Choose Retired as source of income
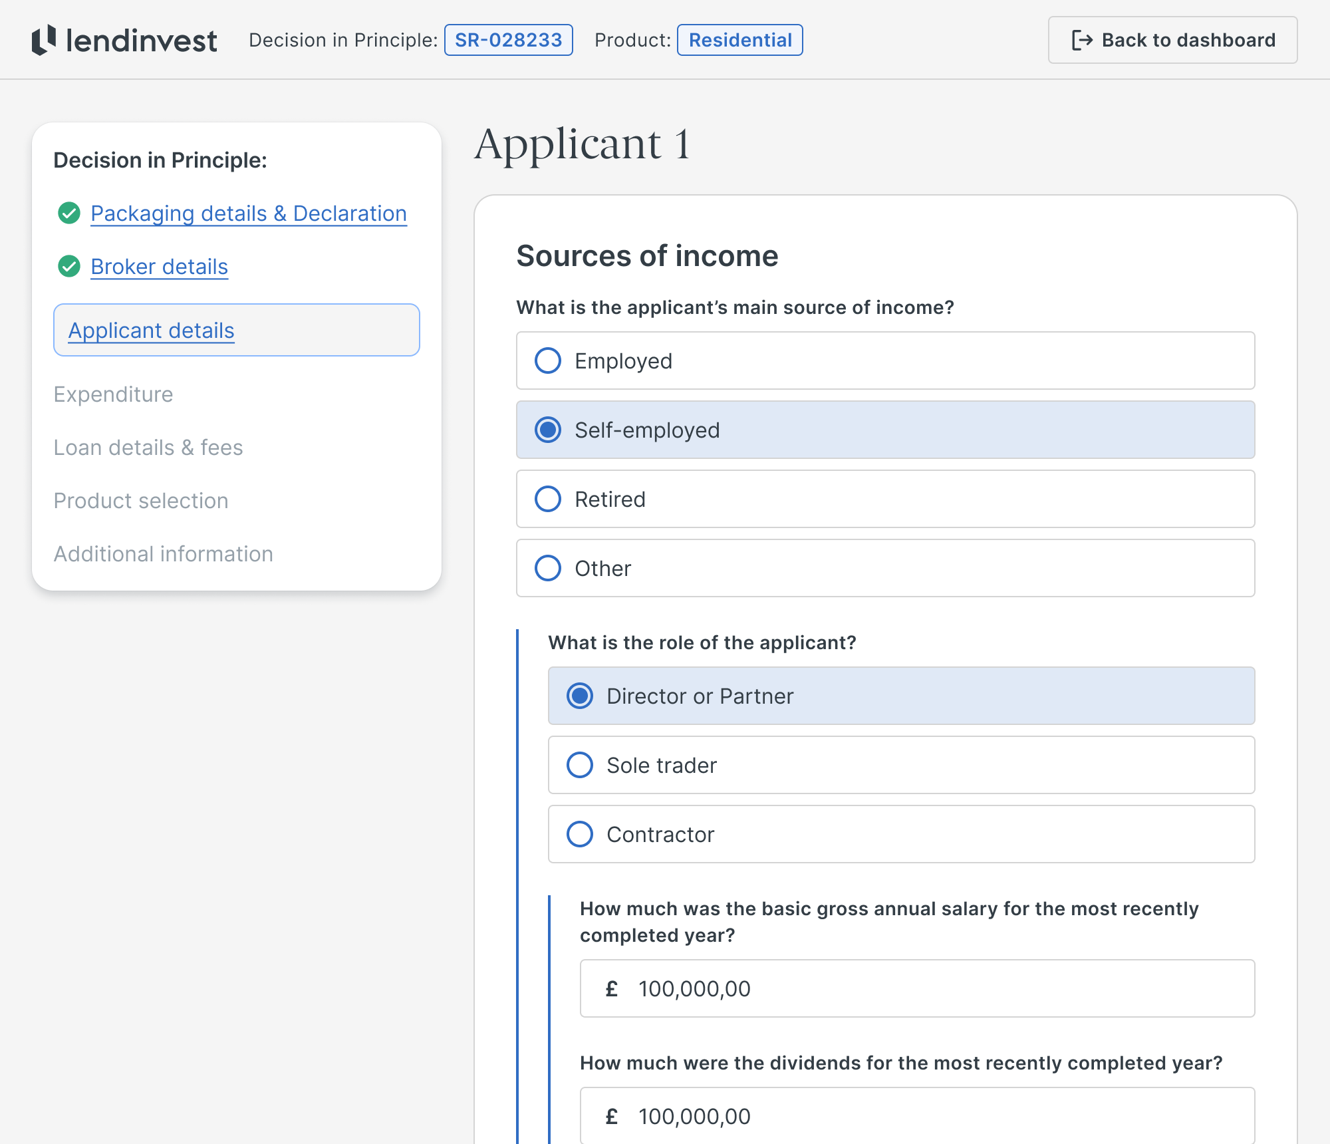The width and height of the screenshot is (1330, 1144). 548,500
